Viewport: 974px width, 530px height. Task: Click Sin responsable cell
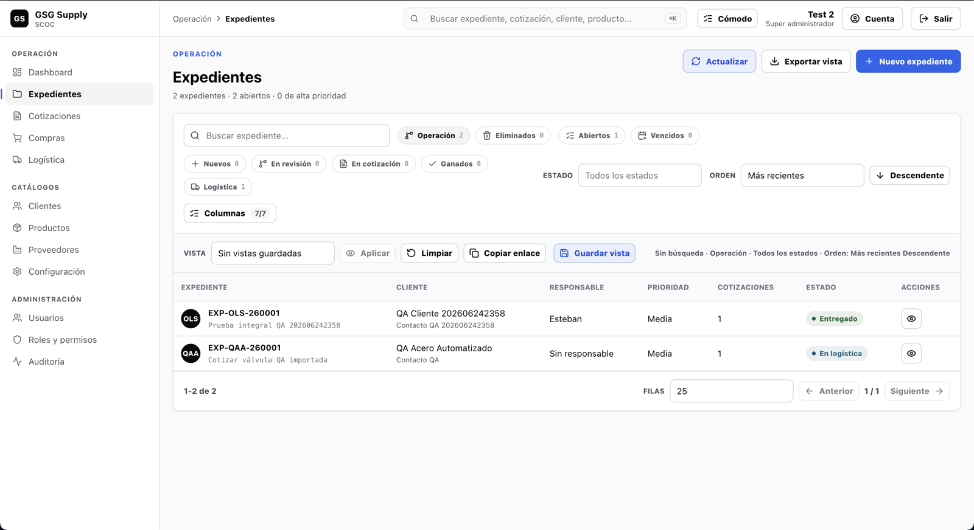click(x=581, y=353)
